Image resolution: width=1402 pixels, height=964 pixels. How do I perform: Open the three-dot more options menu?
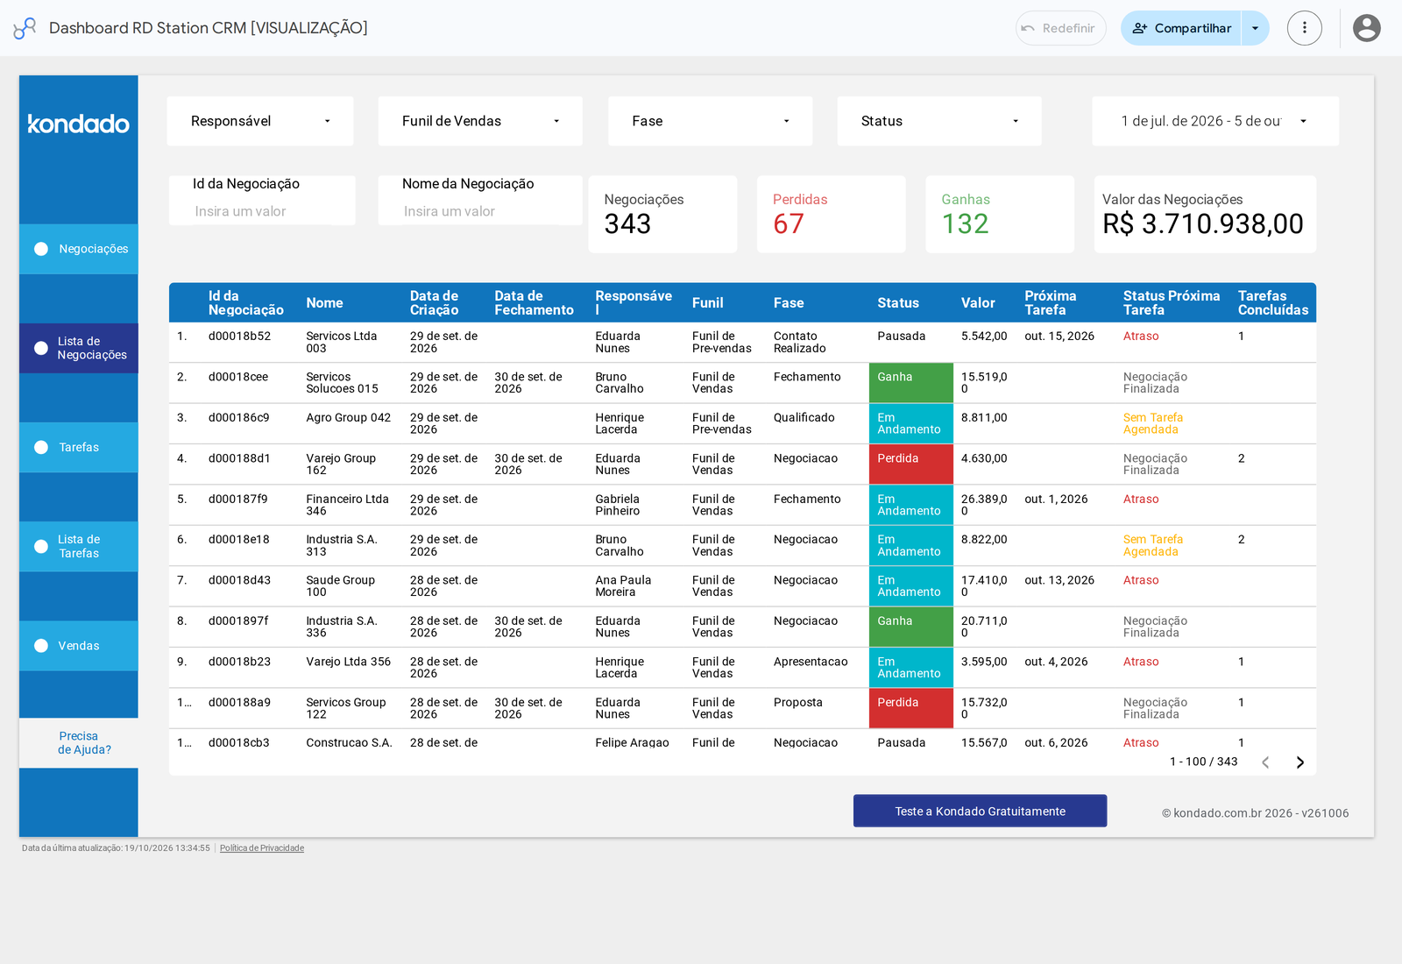pos(1304,28)
